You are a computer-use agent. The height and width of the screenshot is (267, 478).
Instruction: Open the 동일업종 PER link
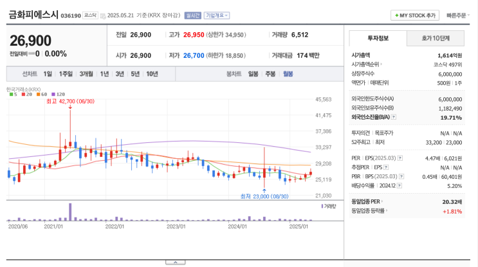pos(367,201)
